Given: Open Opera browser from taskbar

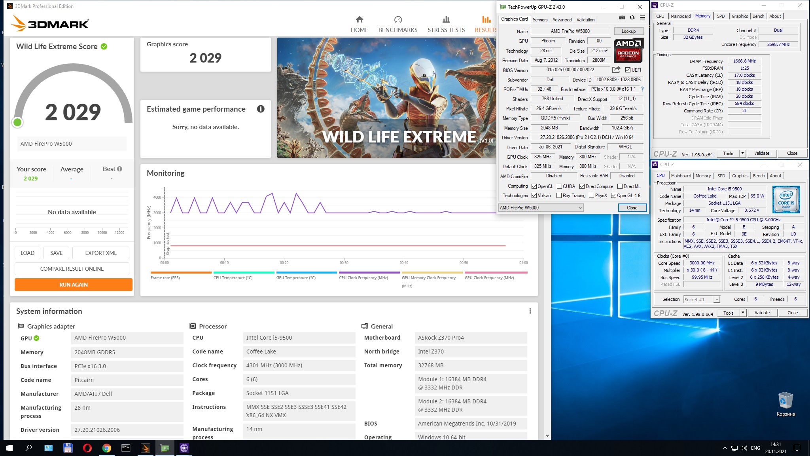Looking at the screenshot, I should point(87,448).
